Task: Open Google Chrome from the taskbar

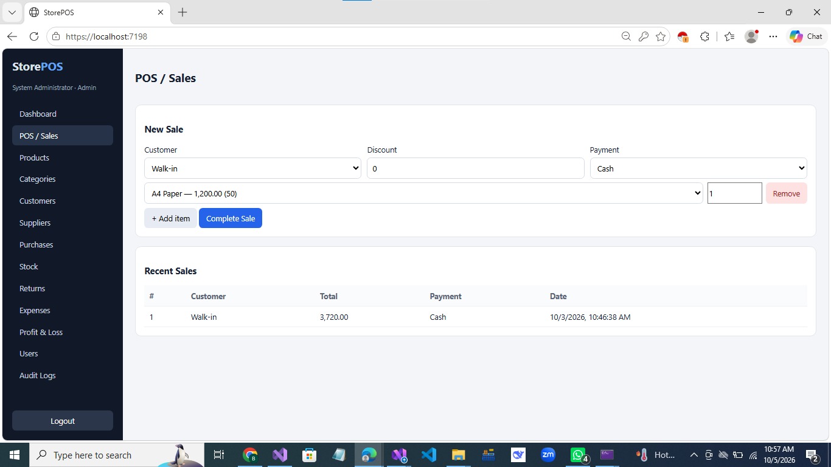Action: click(249, 455)
